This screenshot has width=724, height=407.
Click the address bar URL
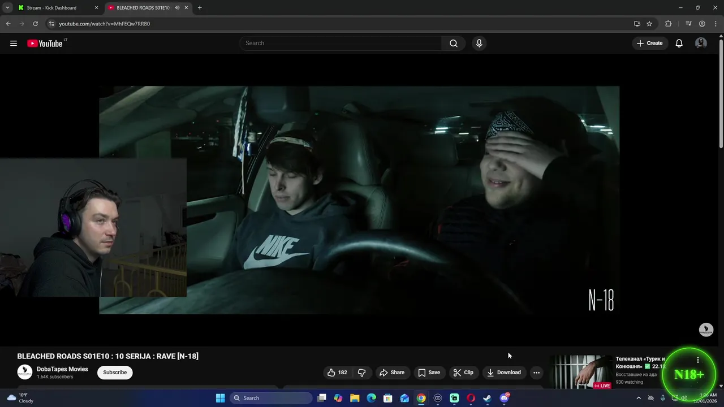click(105, 24)
